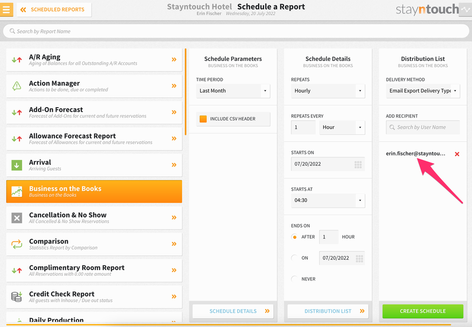Click the activity pulse icon top right
Screen dimensions: 472x327
click(465, 10)
